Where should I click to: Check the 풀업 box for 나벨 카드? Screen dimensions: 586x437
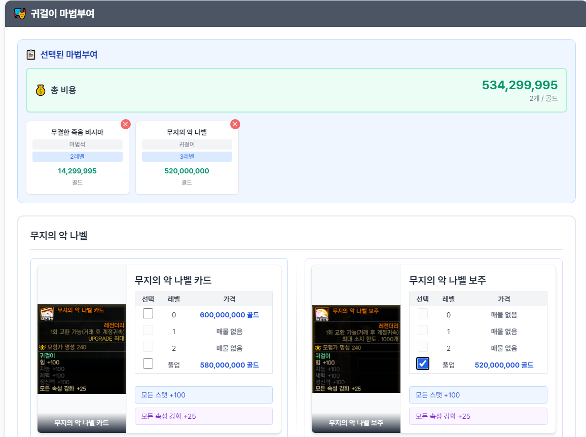pyautogui.click(x=148, y=363)
